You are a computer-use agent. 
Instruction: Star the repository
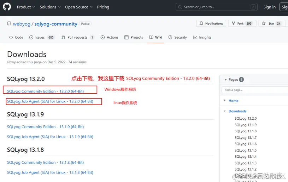(x=272, y=24)
